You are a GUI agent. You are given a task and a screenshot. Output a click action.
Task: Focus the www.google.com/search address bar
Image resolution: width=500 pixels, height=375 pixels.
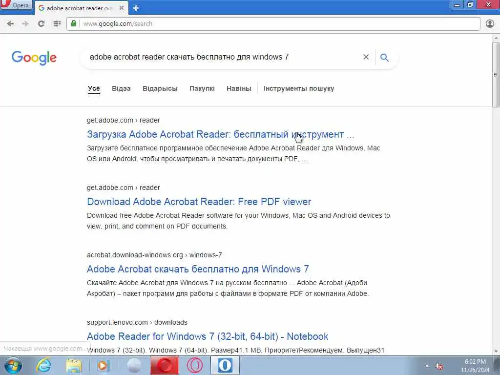[273, 23]
